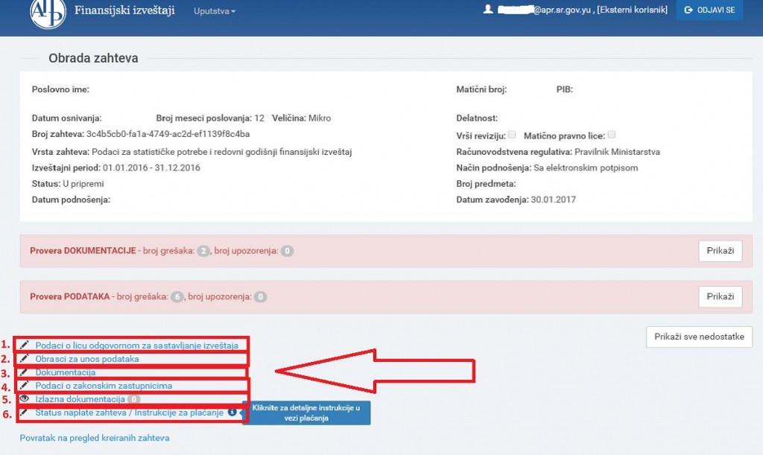Click the Finansijski izveštaji header title
763x455 pixels.
[124, 10]
